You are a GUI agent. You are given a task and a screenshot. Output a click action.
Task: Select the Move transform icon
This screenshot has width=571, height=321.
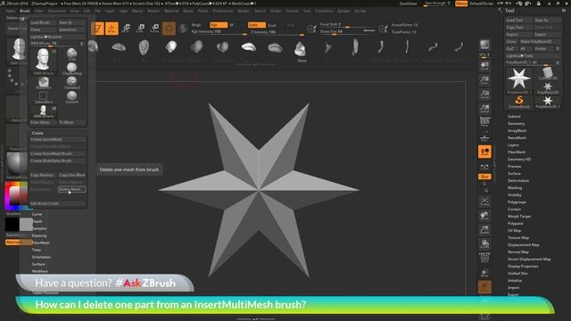pyautogui.click(x=126, y=29)
